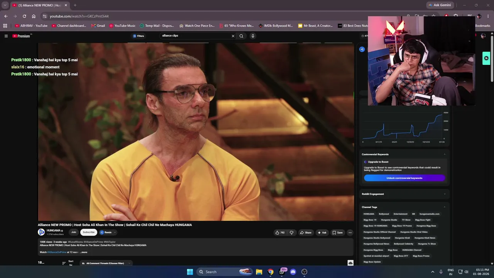This screenshot has height=278, width=494.
Task: Dislike the video with thumbs down
Action: click(292, 232)
